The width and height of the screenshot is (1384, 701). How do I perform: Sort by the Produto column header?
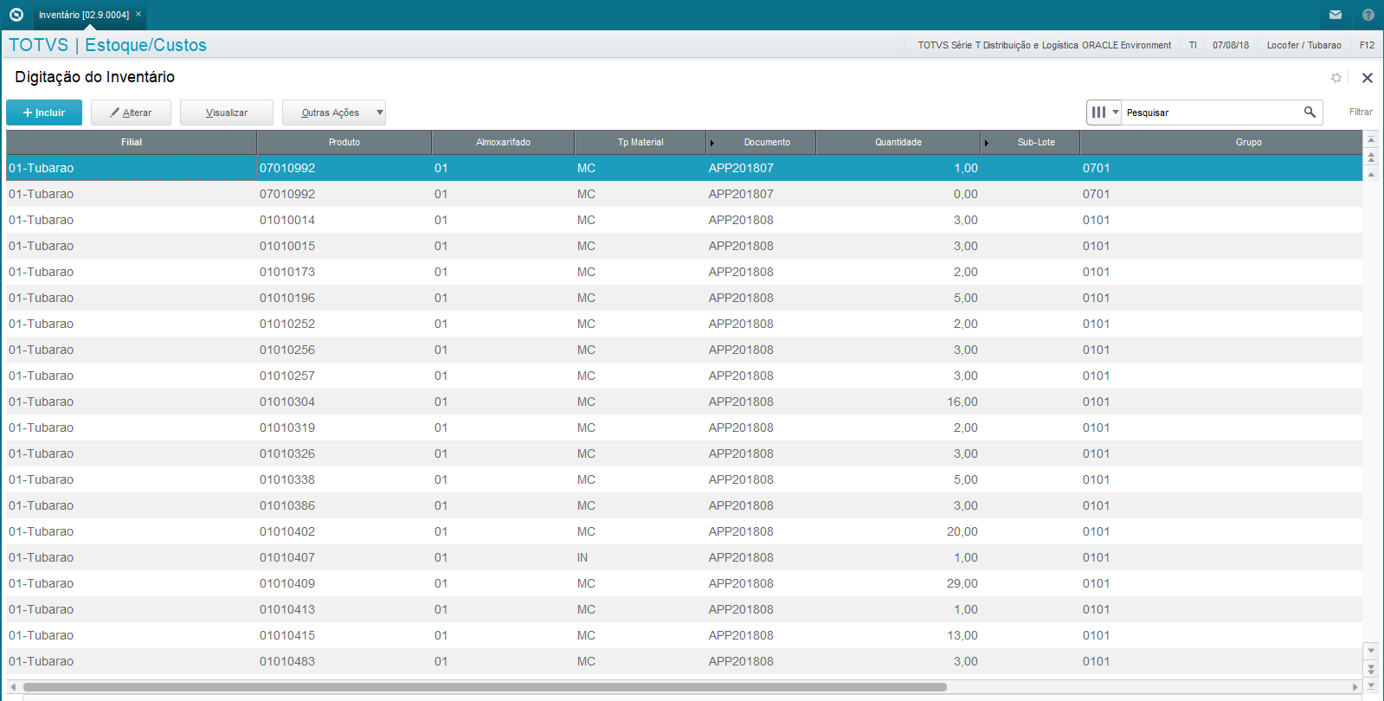coord(344,142)
